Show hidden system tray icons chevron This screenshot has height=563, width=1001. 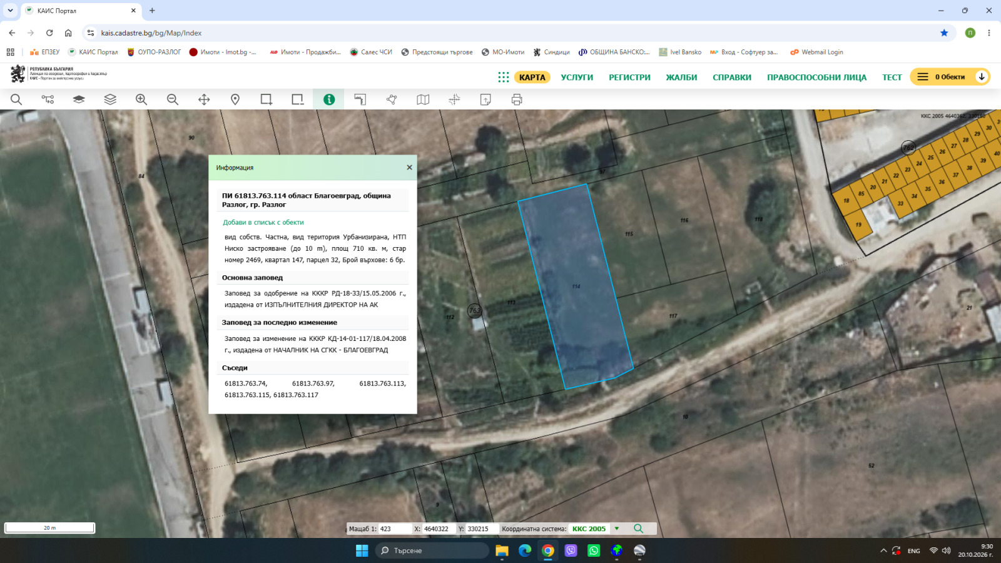click(883, 550)
